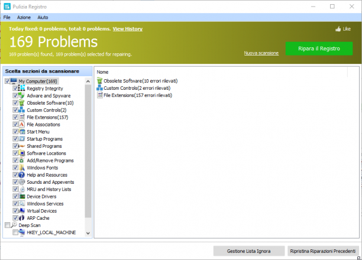Open the Azione menu

24,17
